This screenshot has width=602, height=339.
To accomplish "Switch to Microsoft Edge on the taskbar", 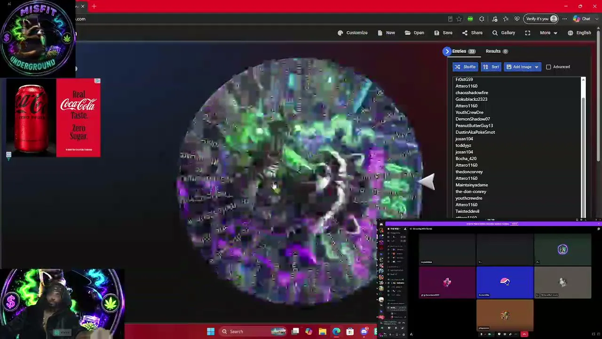I will [336, 331].
